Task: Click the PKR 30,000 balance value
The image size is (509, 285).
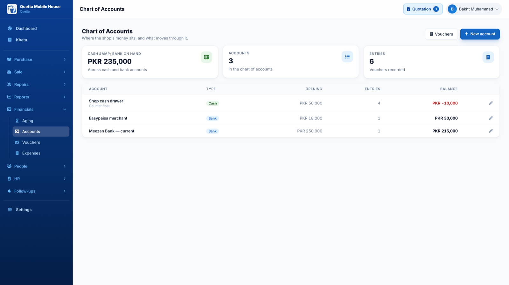Action: [446, 118]
